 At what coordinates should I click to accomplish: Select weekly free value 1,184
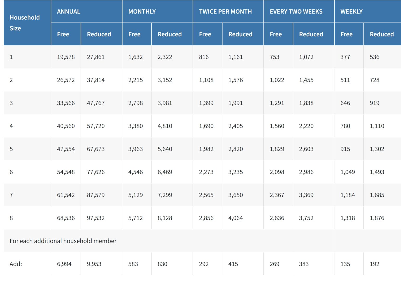pyautogui.click(x=347, y=195)
